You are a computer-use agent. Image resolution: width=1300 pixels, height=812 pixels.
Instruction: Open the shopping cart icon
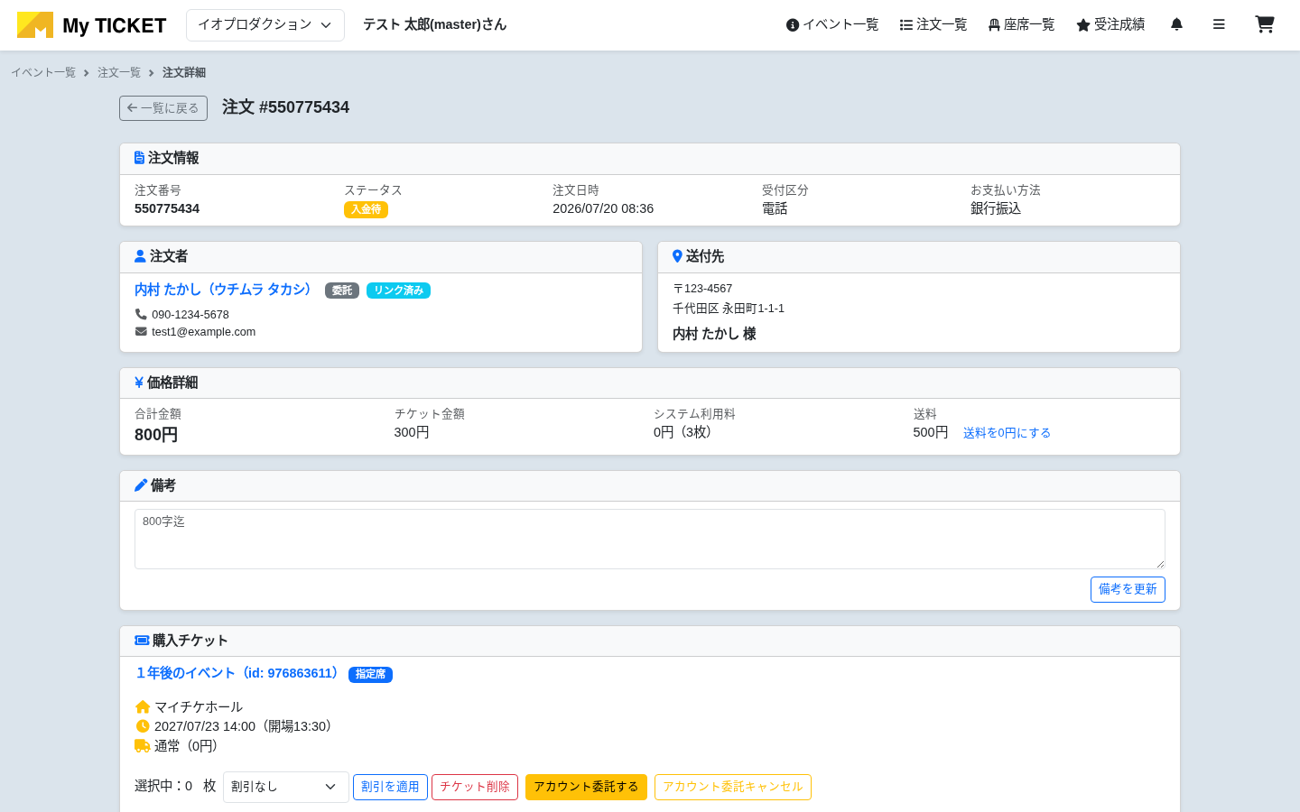pos(1265,24)
